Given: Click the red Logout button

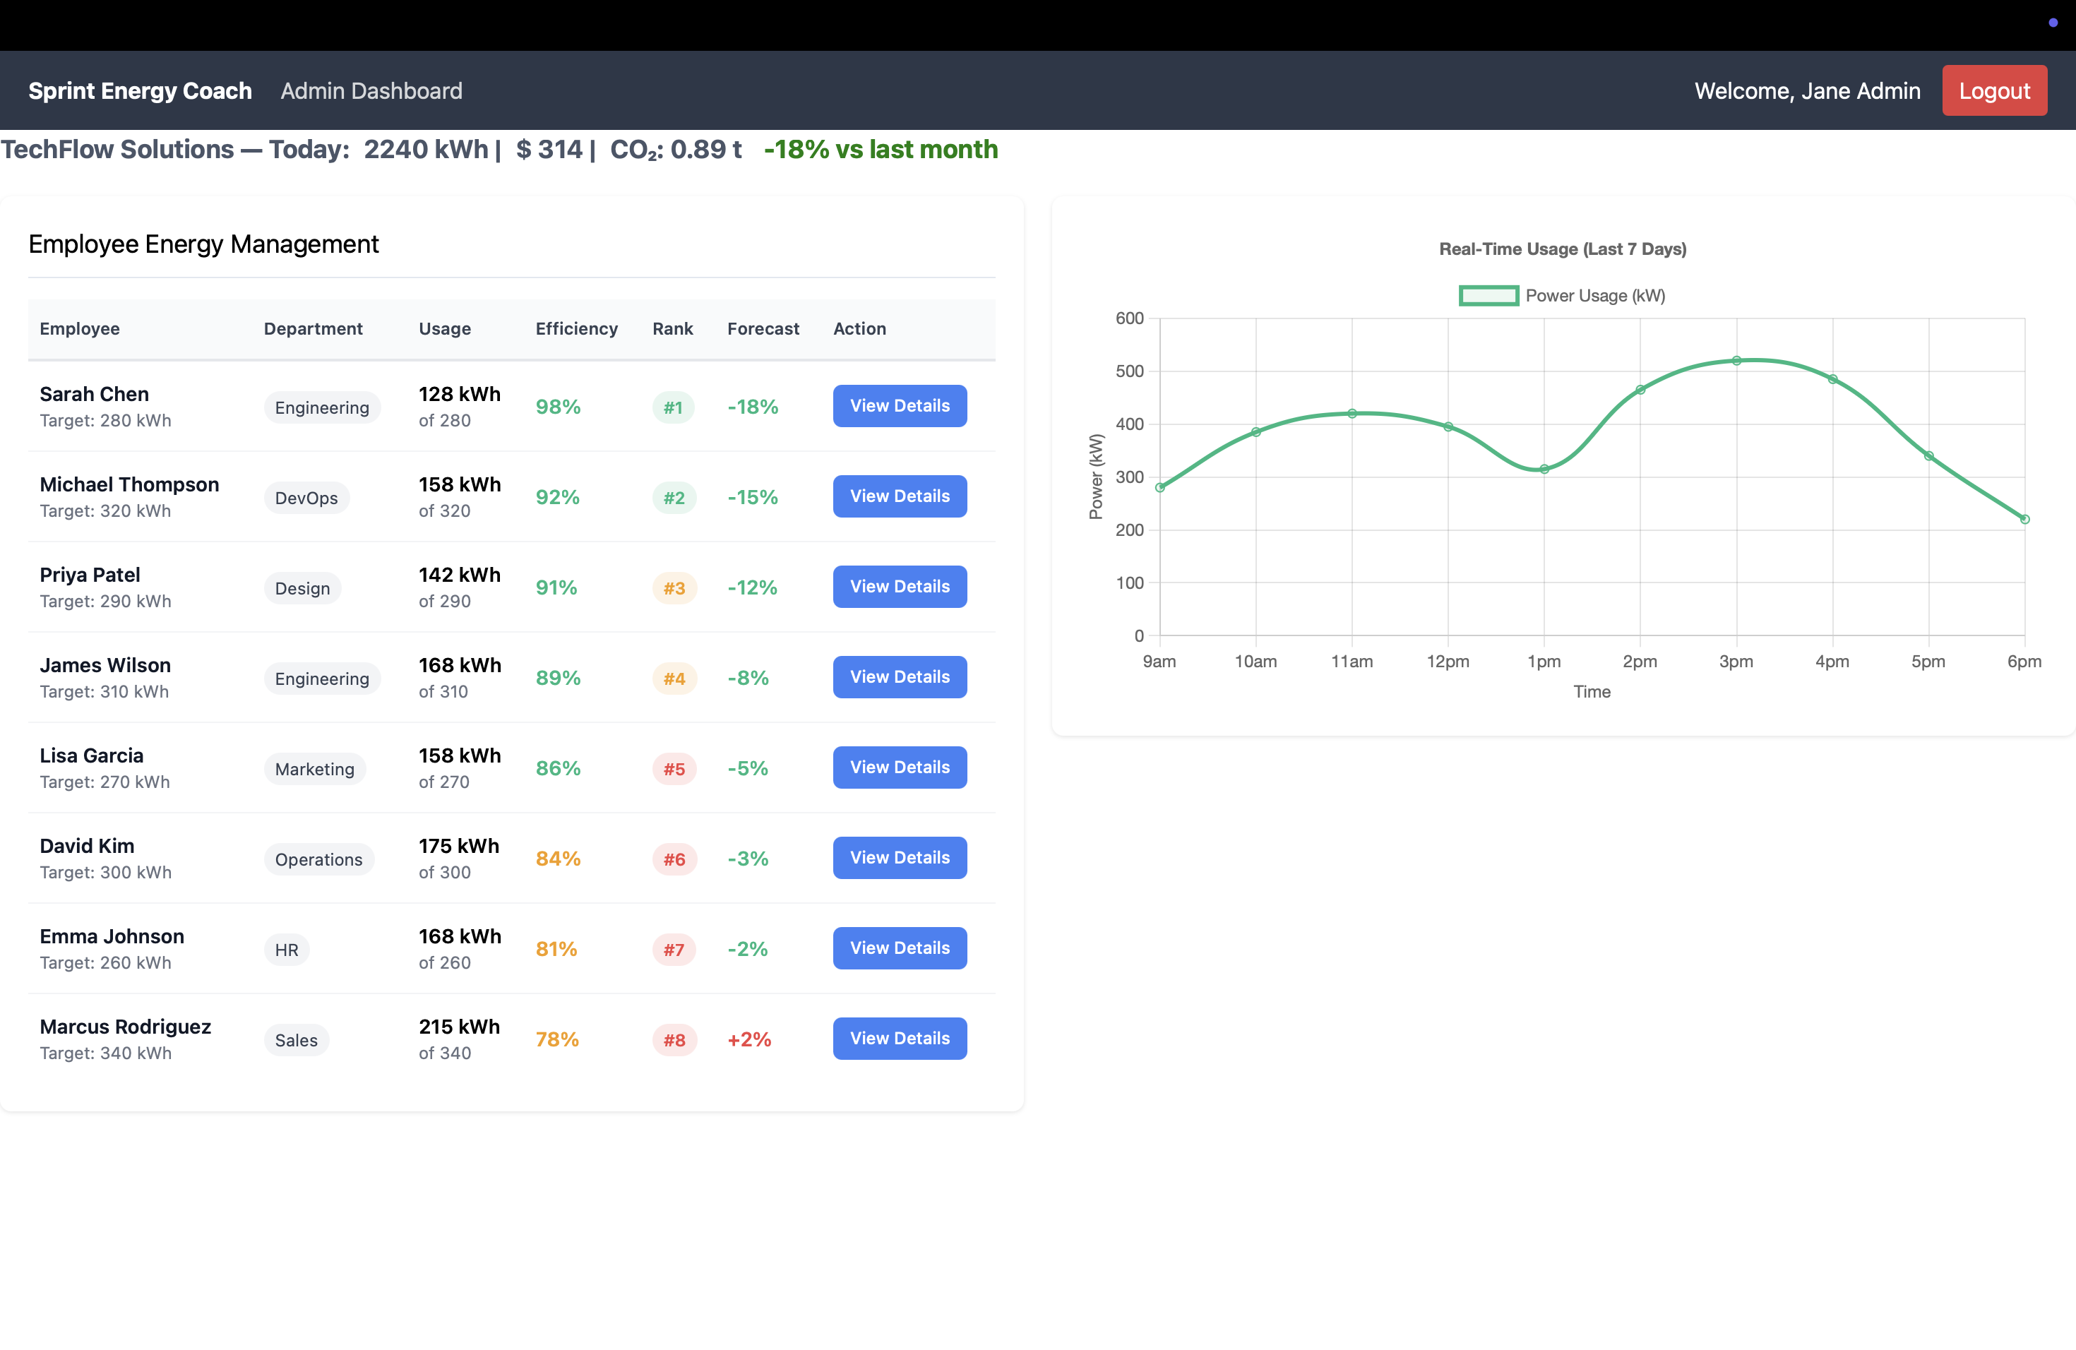Looking at the screenshot, I should coord(1994,90).
